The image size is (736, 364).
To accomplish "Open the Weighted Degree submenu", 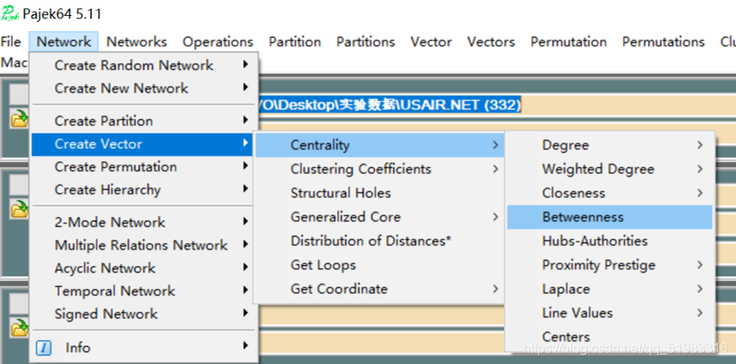I will coord(610,169).
